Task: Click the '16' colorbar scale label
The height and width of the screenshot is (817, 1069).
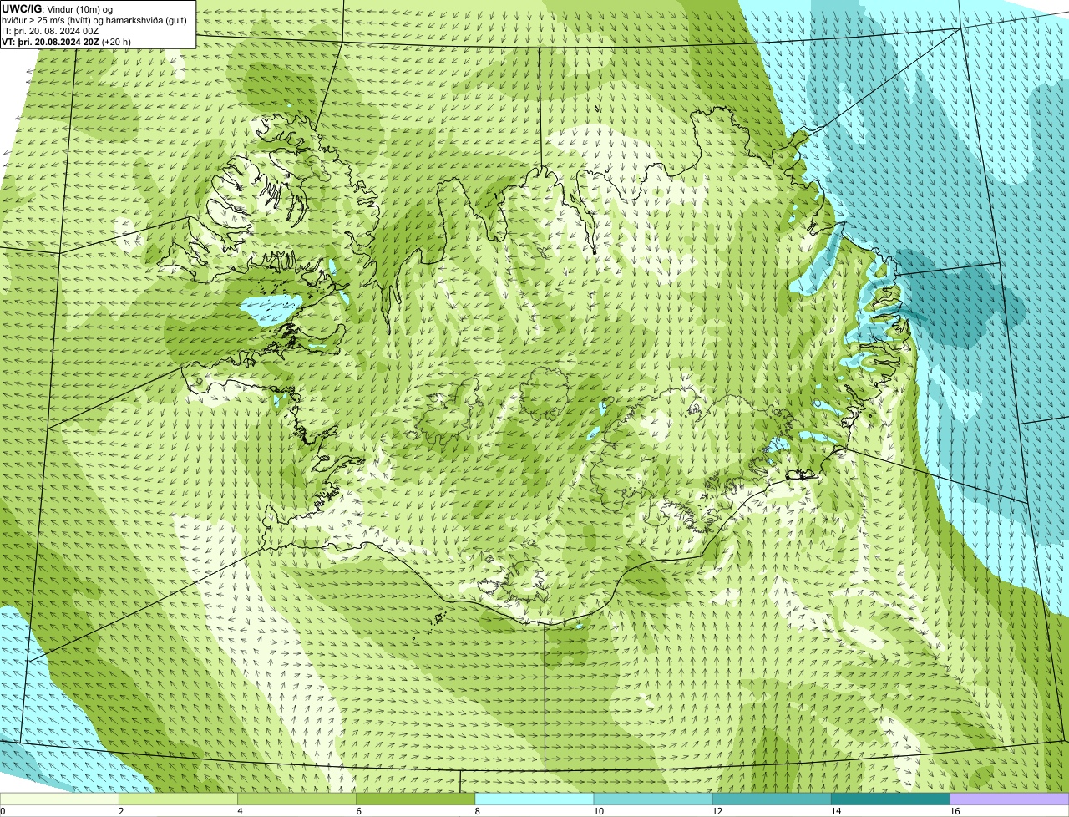Action: click(955, 811)
